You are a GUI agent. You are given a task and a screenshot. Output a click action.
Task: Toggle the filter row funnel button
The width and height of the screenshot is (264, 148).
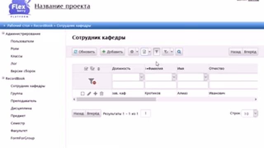157,52
